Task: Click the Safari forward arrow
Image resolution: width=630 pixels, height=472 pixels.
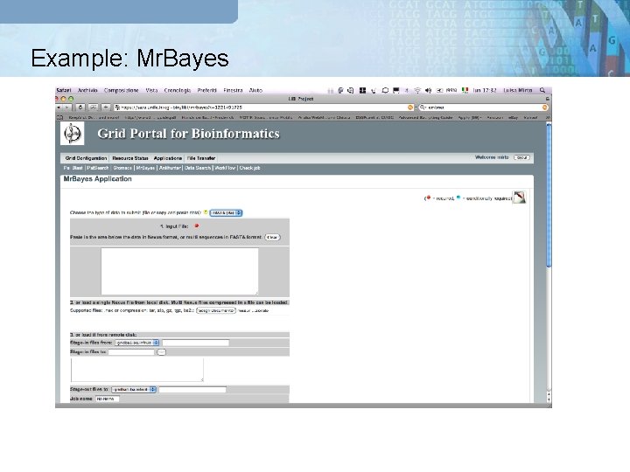Action: point(67,108)
